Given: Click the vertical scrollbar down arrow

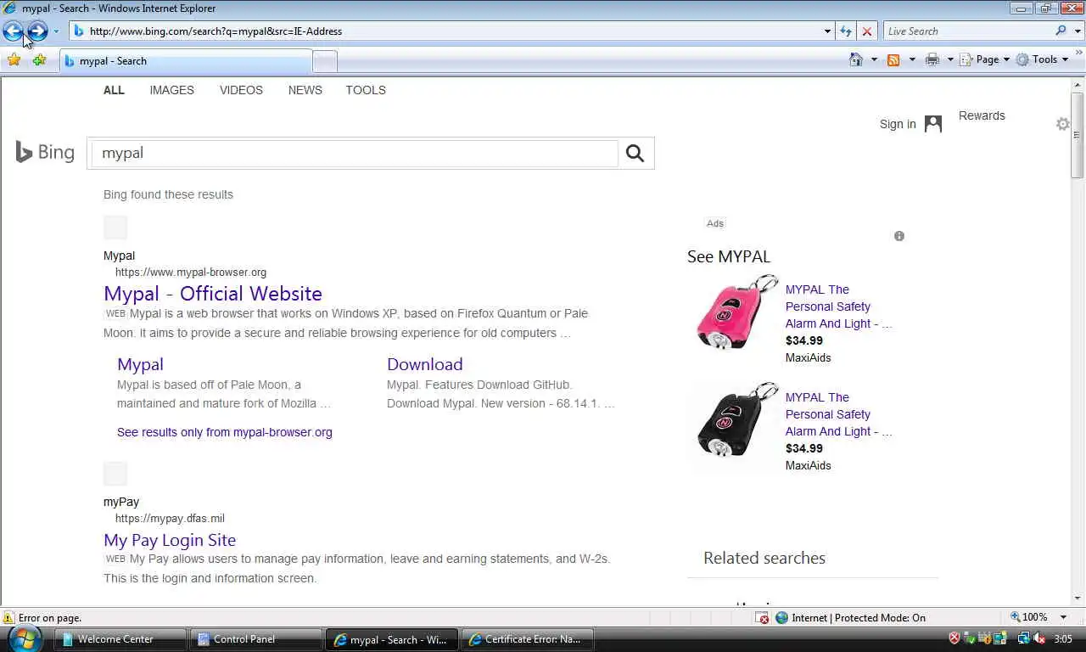Looking at the screenshot, I should coord(1078,599).
